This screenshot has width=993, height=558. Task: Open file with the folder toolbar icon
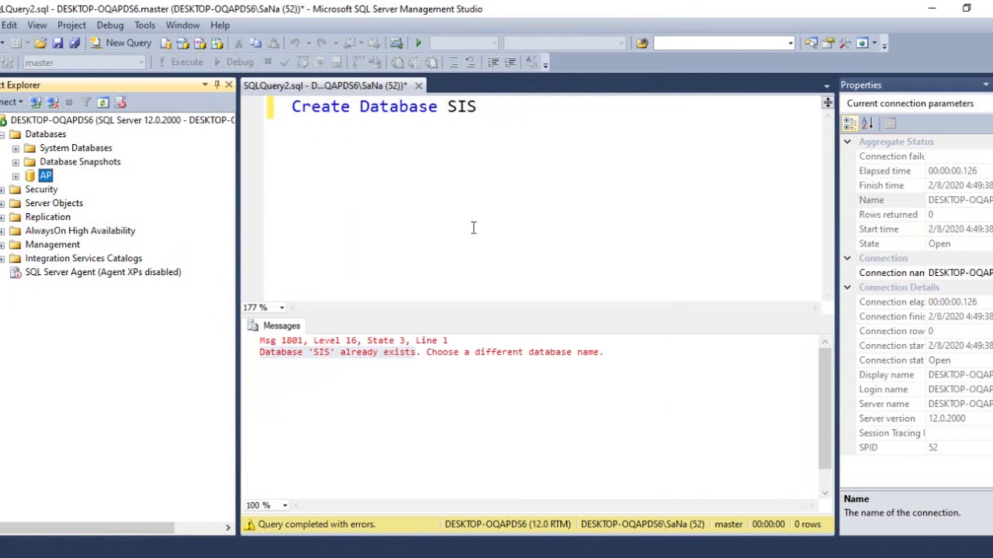click(x=40, y=43)
